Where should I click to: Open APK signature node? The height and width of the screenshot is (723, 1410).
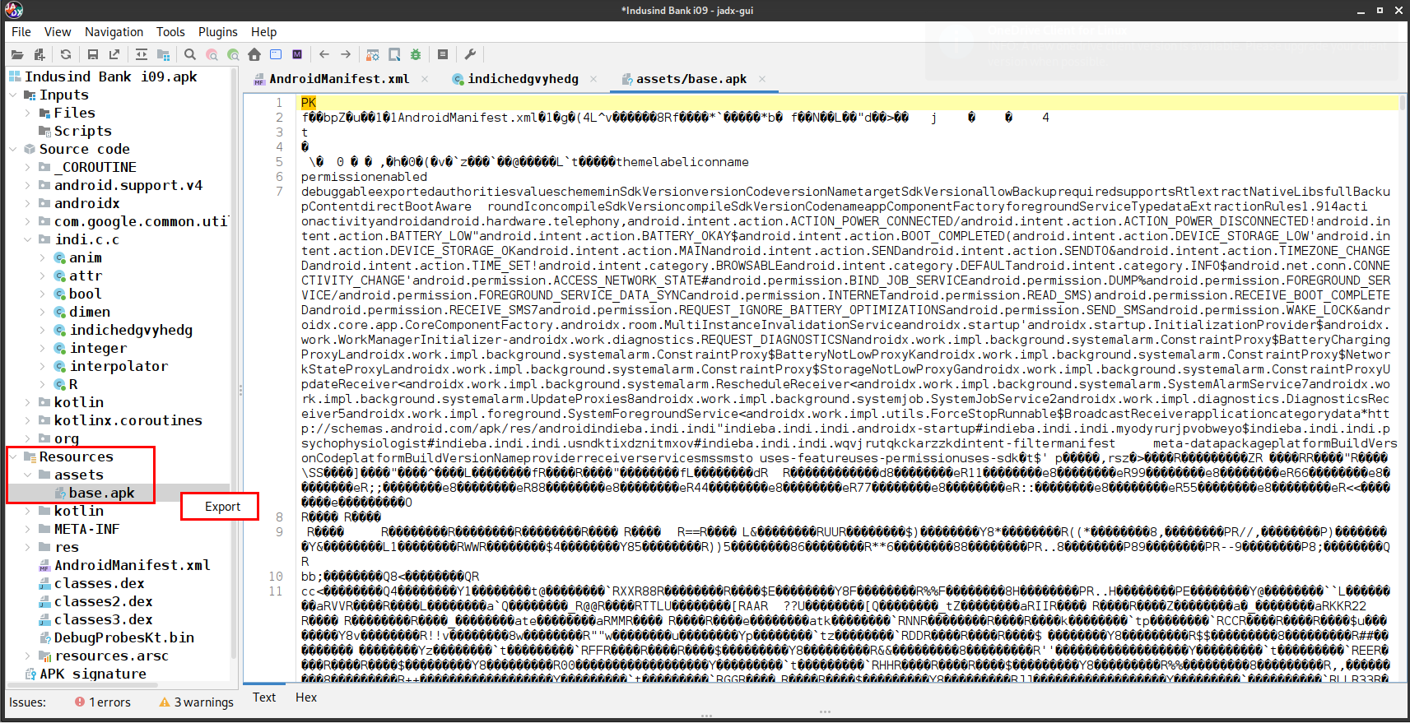click(x=92, y=674)
